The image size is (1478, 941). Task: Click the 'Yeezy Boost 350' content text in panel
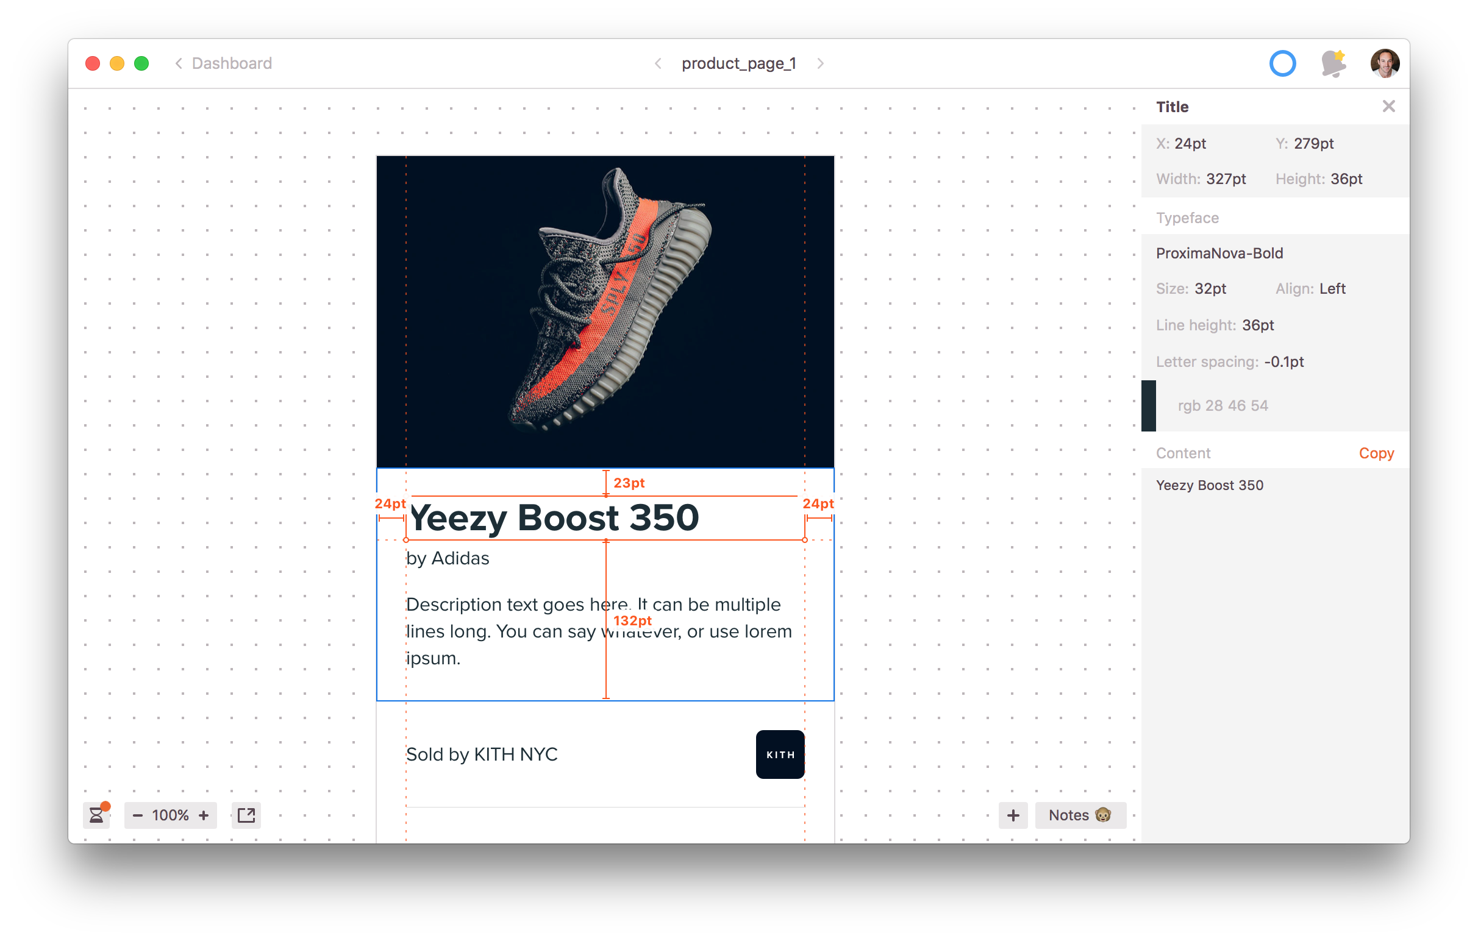1209,485
